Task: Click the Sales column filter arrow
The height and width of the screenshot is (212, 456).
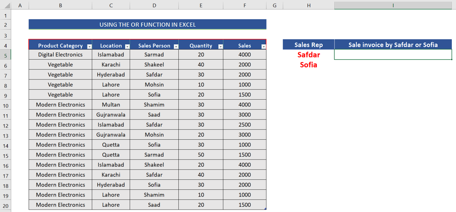Action: [x=263, y=46]
